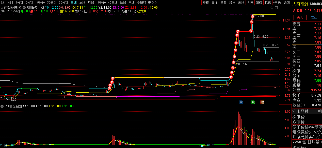Click the diamond icon at chart top-right
The image size is (322, 148).
272,8
